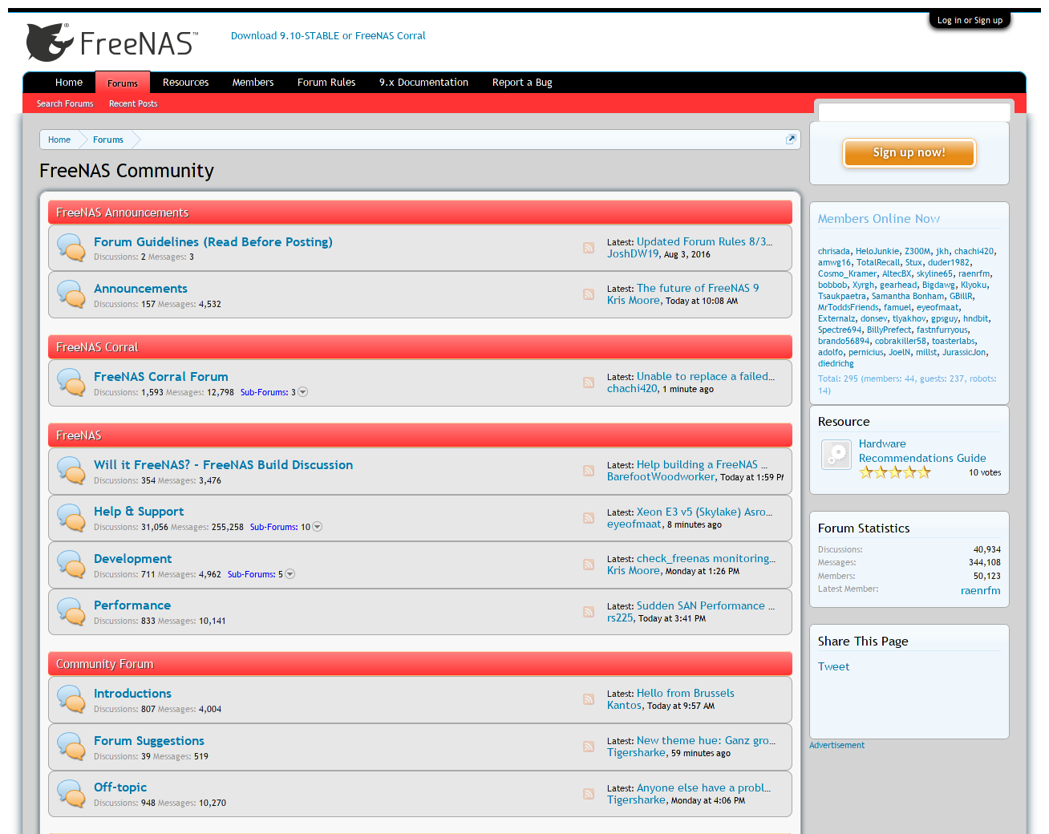
Task: Open the Report a Bug tab
Action: [522, 83]
